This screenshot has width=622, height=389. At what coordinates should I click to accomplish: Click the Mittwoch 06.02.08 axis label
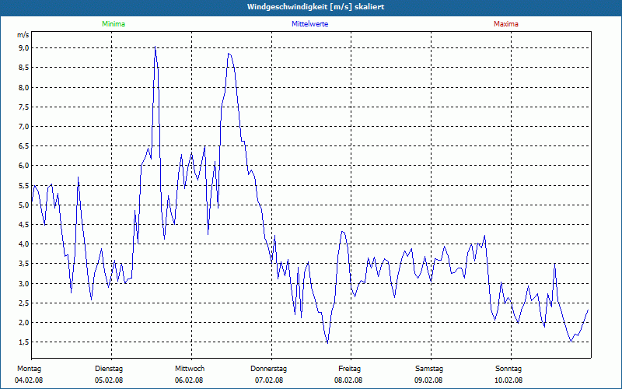point(189,374)
